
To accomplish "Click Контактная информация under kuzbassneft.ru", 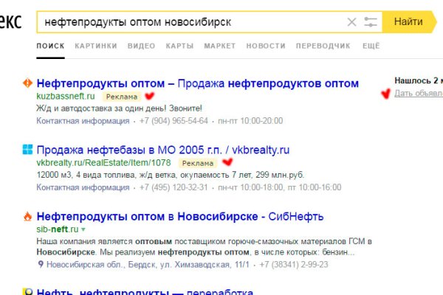I will [72, 121].
